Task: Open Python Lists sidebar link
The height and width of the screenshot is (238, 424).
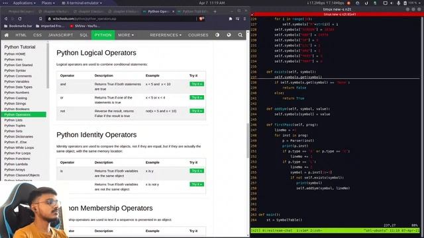Action: (x=13, y=120)
